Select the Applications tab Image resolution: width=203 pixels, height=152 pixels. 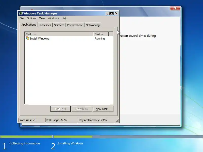(x=29, y=25)
